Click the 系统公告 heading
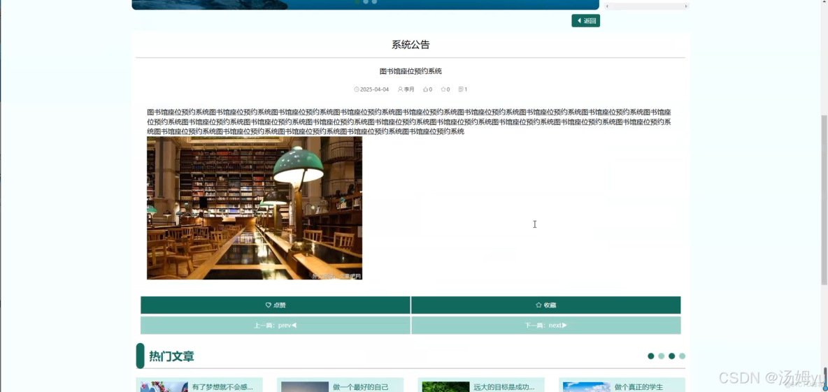 tap(411, 44)
